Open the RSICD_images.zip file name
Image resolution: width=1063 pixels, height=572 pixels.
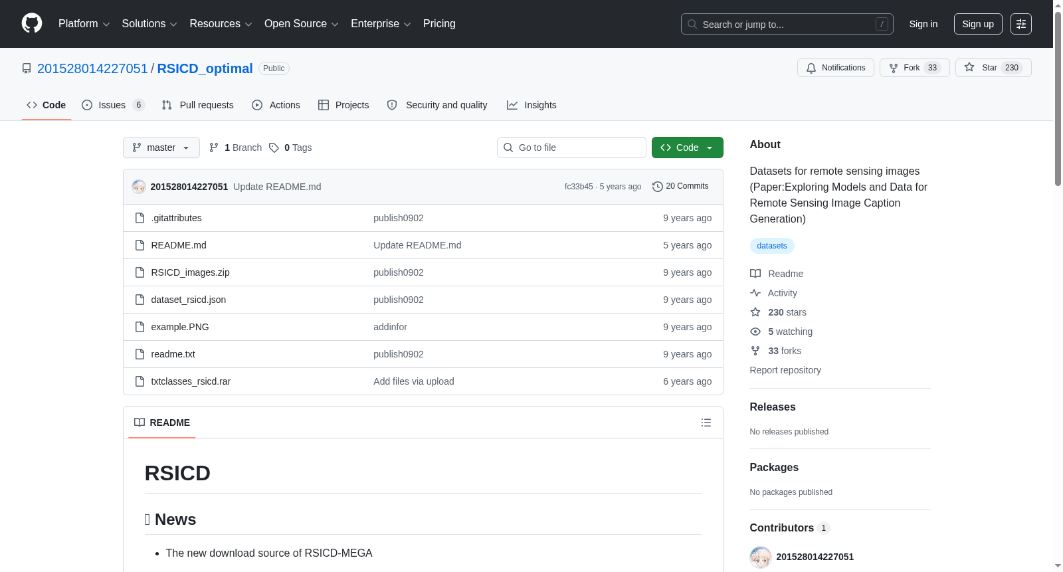(x=191, y=272)
